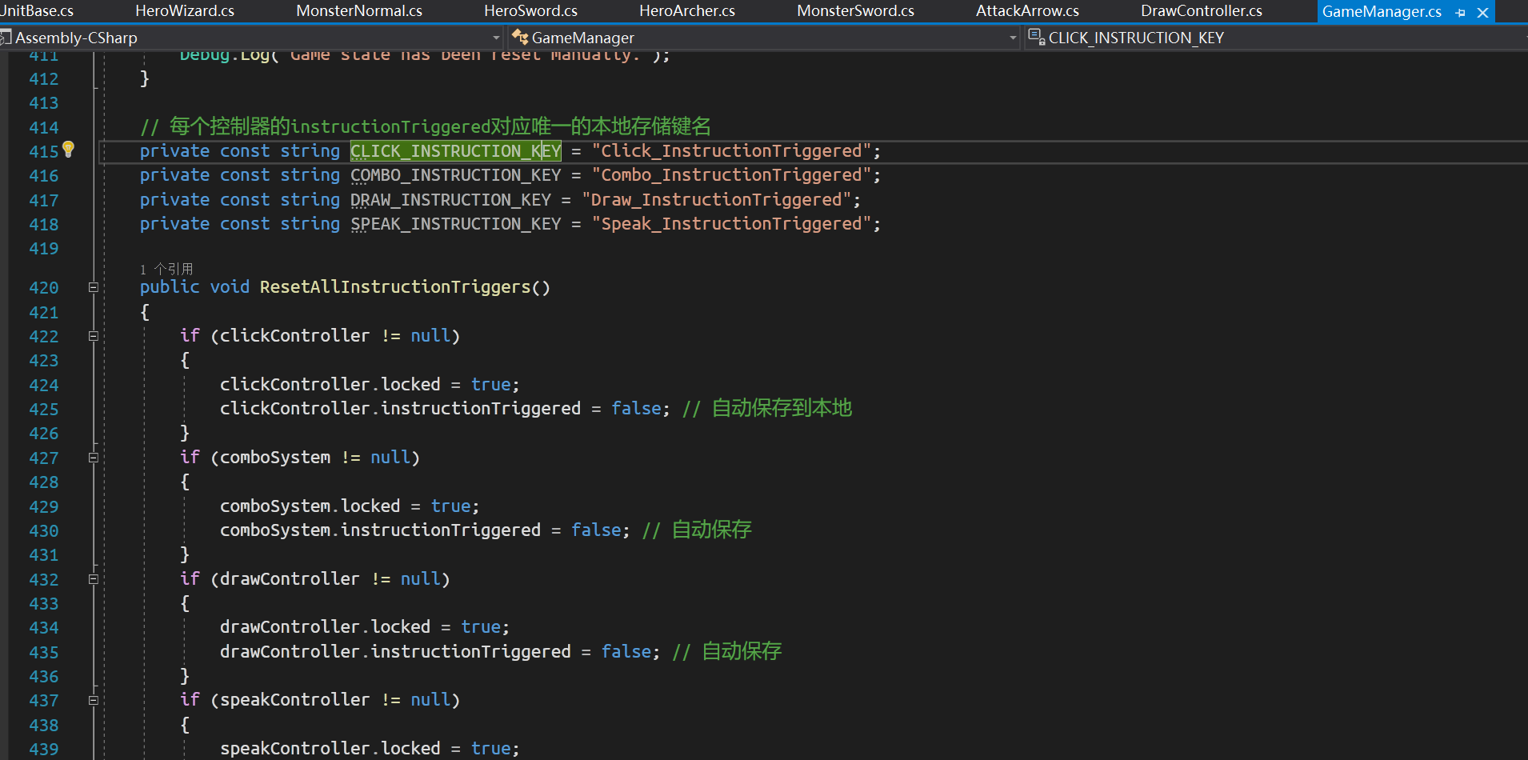Click line number 437 in the margin
This screenshot has height=760, width=1528.
44,701
